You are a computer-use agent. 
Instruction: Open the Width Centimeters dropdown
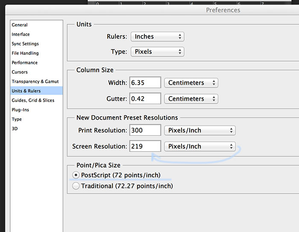coord(191,83)
